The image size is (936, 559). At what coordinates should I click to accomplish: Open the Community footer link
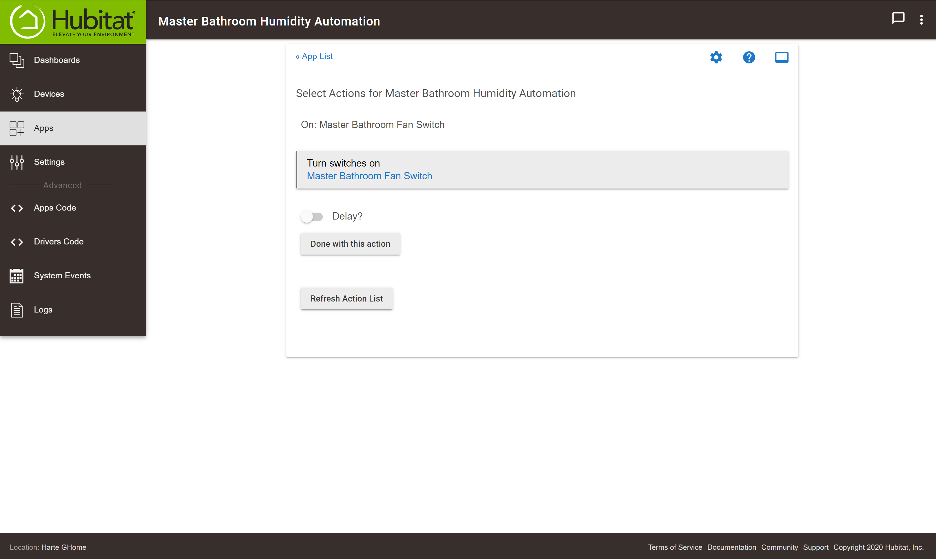(x=779, y=547)
